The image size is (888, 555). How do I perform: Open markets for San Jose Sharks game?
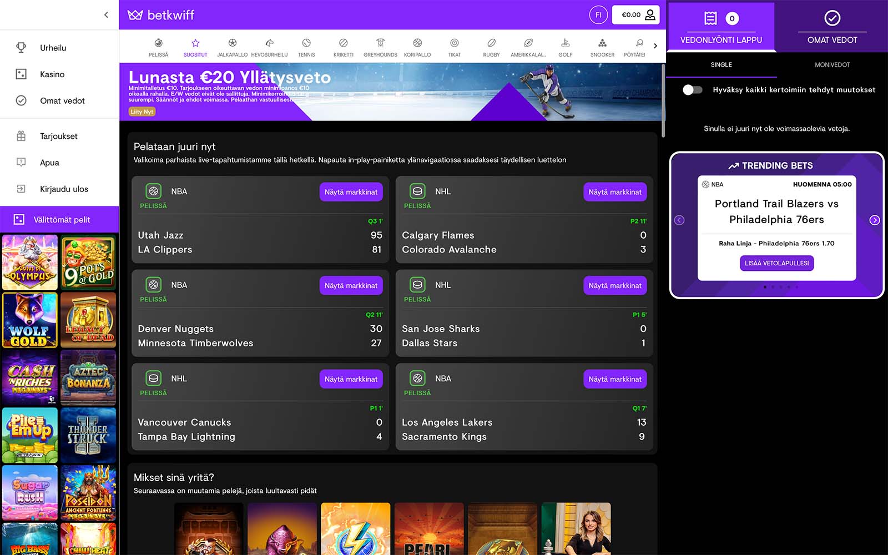coord(615,286)
